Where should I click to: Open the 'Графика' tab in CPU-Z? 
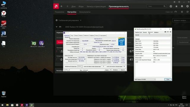click(92, 36)
